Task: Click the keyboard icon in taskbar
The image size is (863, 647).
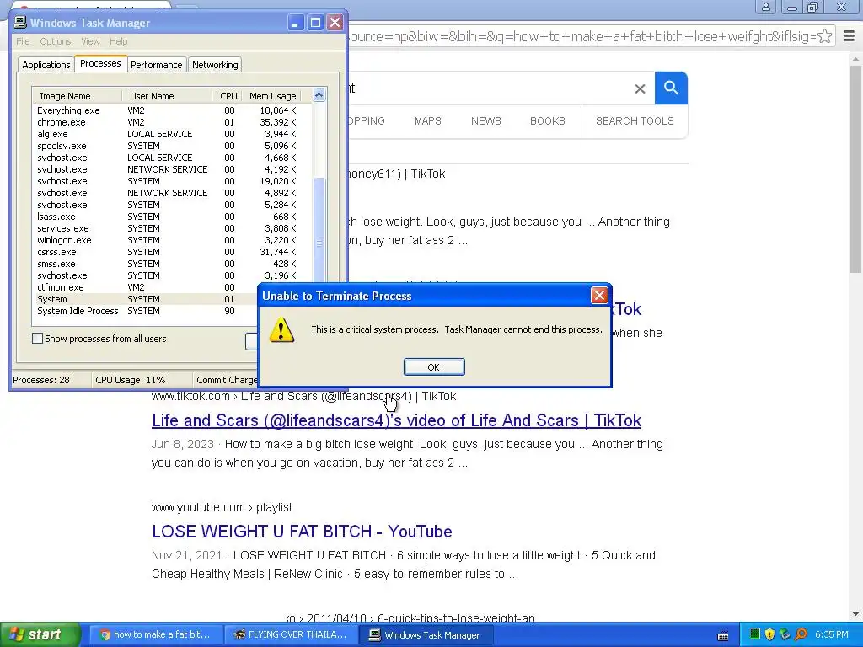Action: [723, 635]
